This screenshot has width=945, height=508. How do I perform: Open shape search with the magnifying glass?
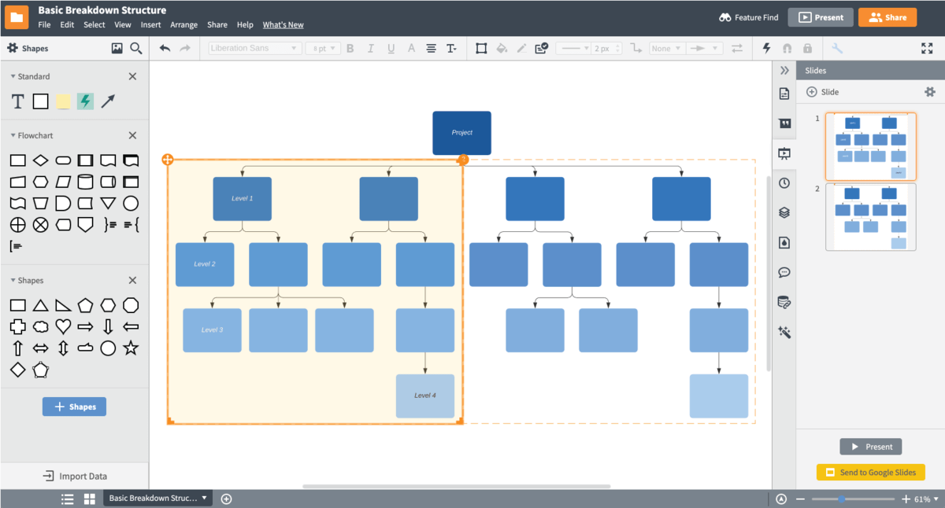(x=135, y=47)
